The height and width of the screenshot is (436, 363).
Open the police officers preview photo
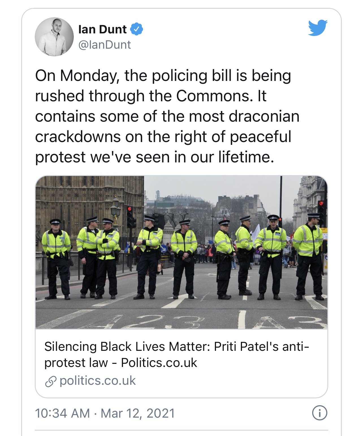[181, 252]
